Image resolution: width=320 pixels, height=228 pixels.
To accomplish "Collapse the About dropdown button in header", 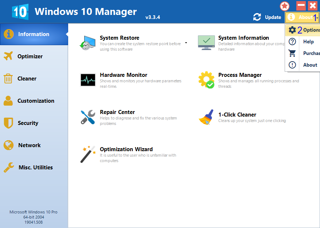I will coord(302,17).
